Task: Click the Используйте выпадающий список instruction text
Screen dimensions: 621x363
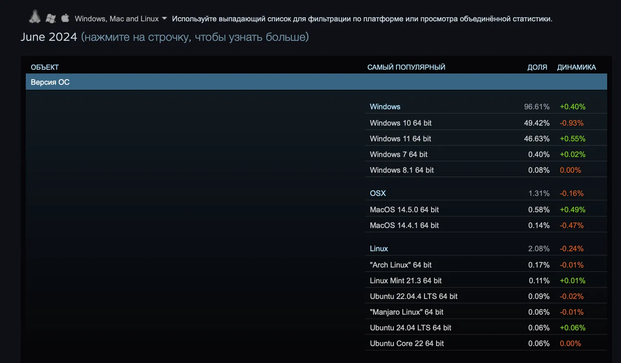Action: (x=362, y=19)
